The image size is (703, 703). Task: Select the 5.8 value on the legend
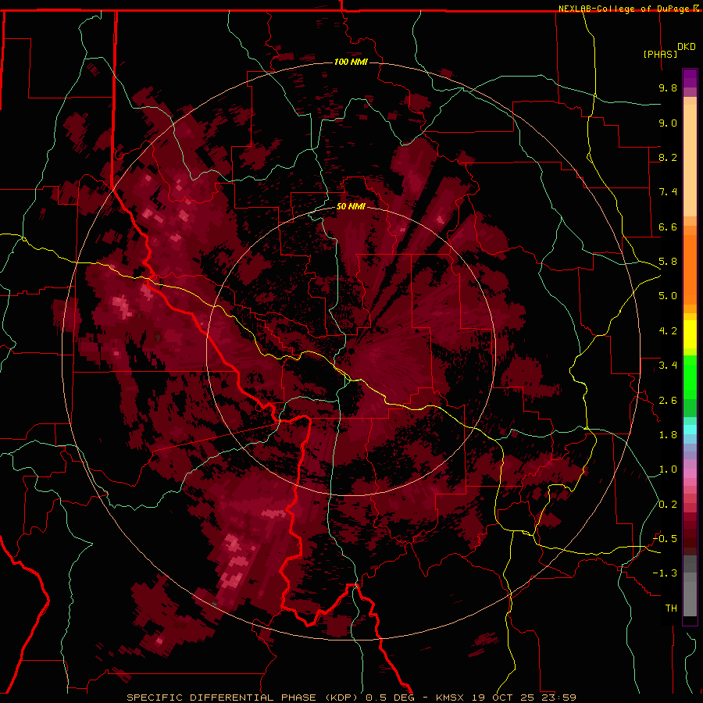coord(668,262)
